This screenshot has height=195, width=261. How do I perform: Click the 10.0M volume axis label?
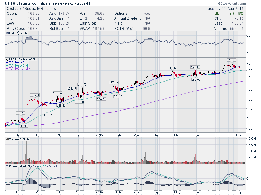[x=251, y=138]
